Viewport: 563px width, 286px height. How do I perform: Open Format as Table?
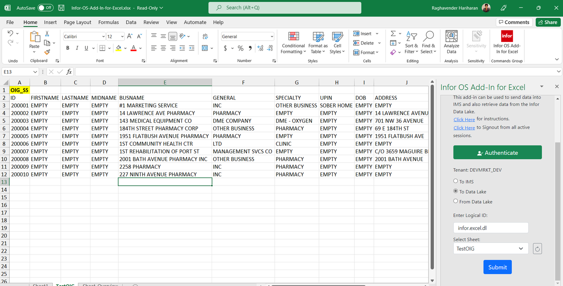tap(318, 43)
